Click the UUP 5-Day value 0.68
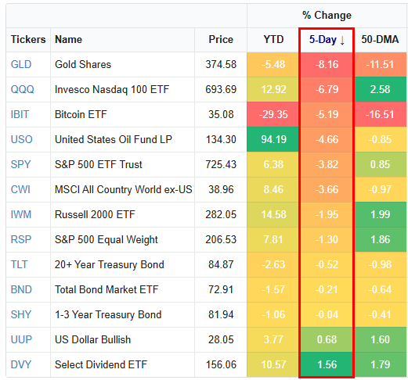Image resolution: width=408 pixels, height=380 pixels. coord(327,339)
